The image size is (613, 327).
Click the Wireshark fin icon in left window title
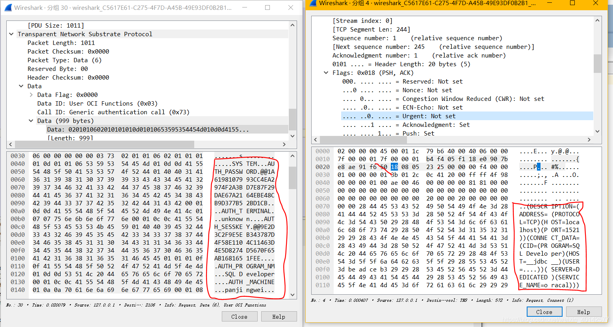tap(7, 7)
